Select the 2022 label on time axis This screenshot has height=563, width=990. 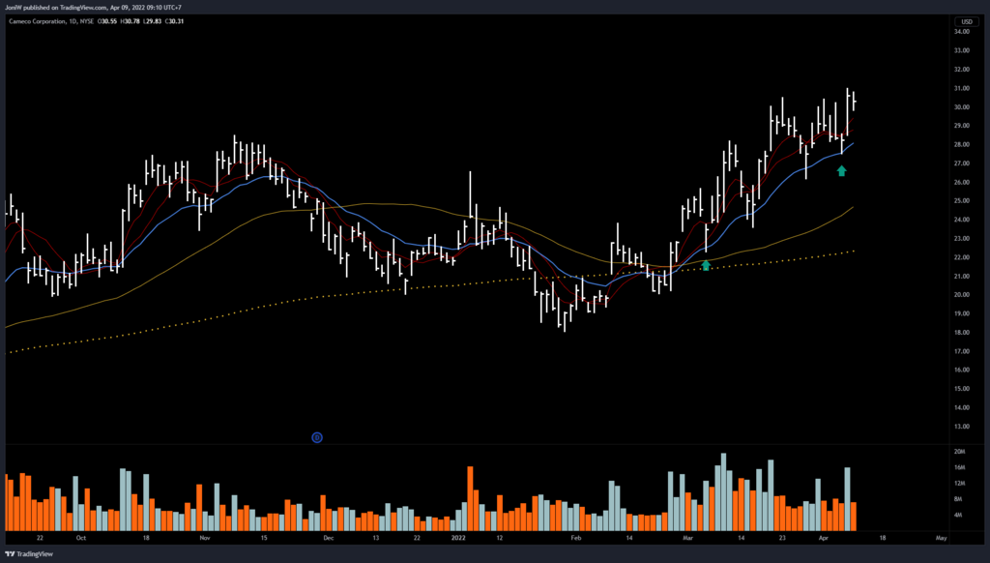coord(456,536)
